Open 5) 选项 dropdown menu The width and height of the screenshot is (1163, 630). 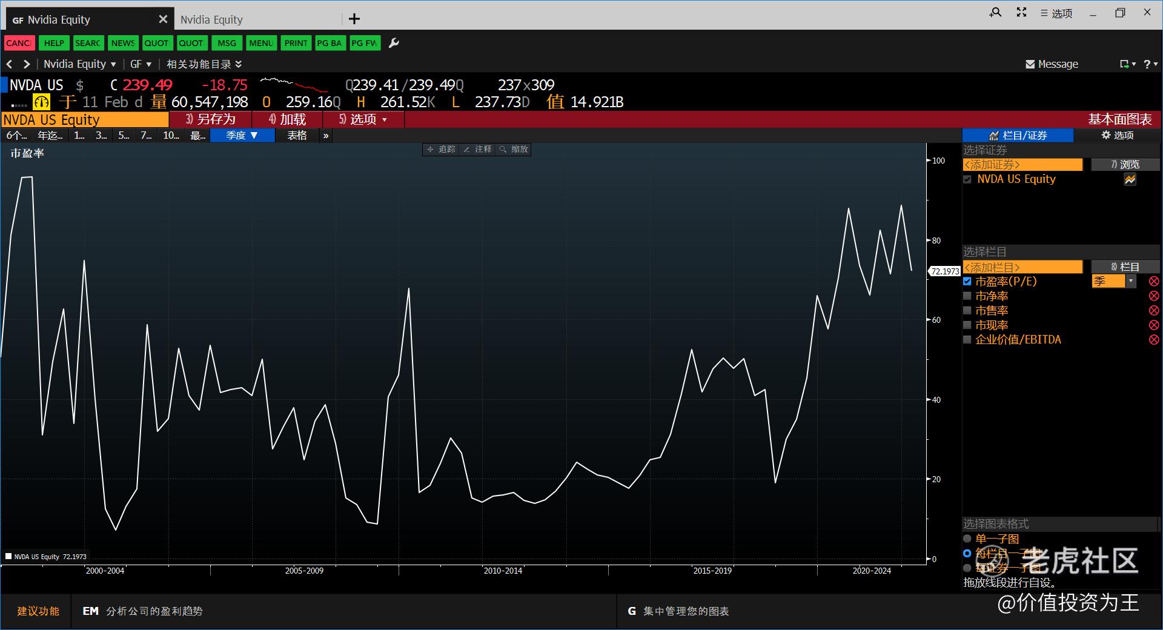tap(363, 119)
